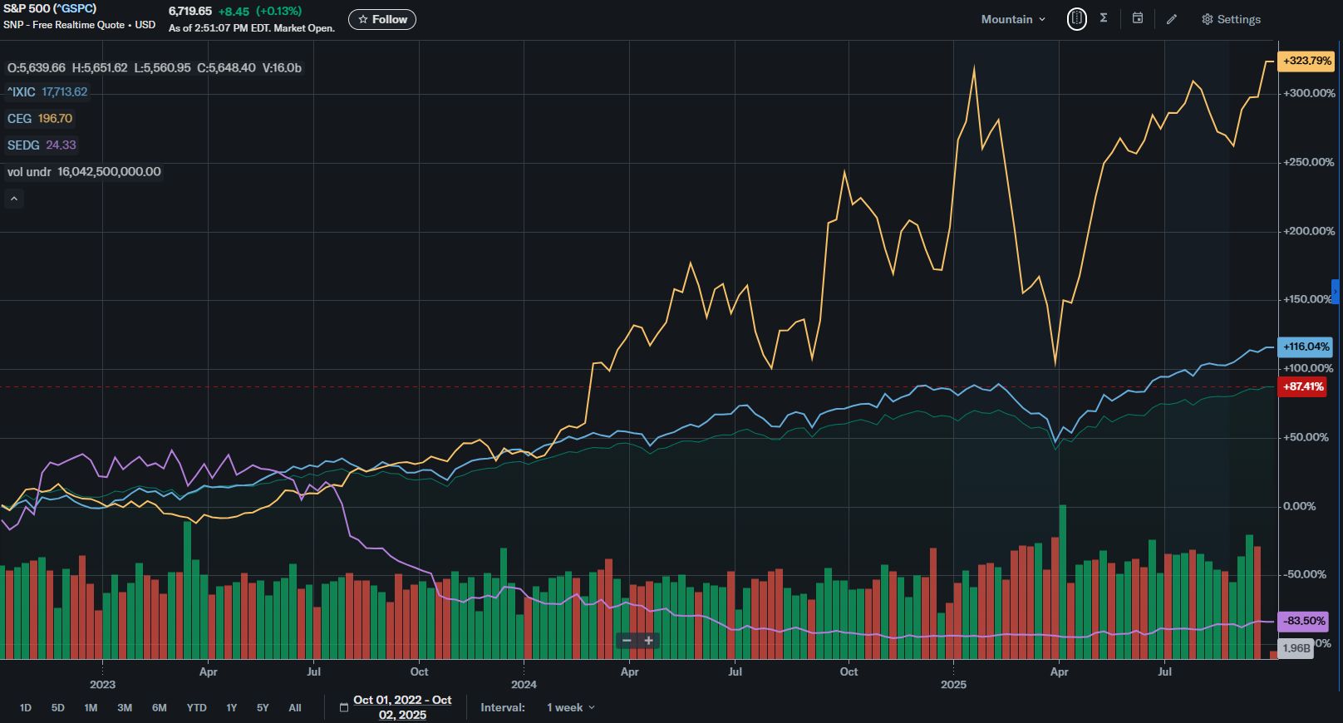Image resolution: width=1343 pixels, height=723 pixels.
Task: Open the indicators sigma icon
Action: 1104,18
